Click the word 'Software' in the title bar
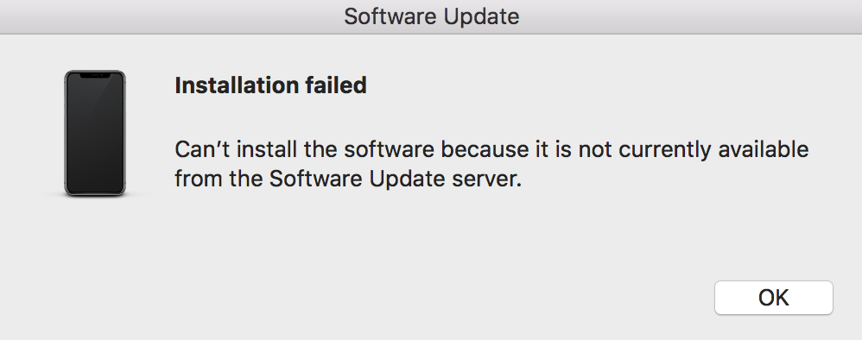Screen dimensions: 862x340 (x=390, y=16)
